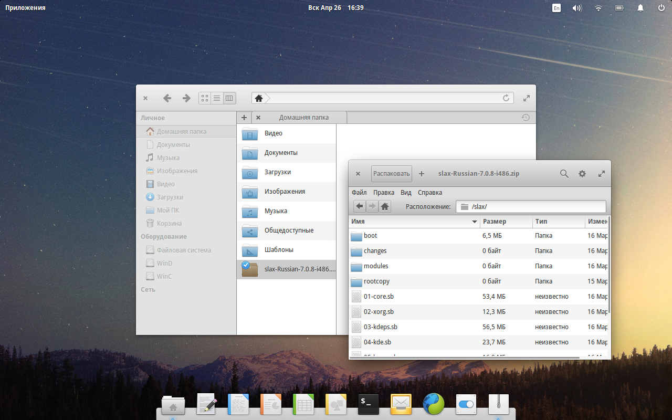Image resolution: width=672 pixels, height=420 pixels.
Task: Search inside the archive with magnifier icon
Action: tap(564, 174)
